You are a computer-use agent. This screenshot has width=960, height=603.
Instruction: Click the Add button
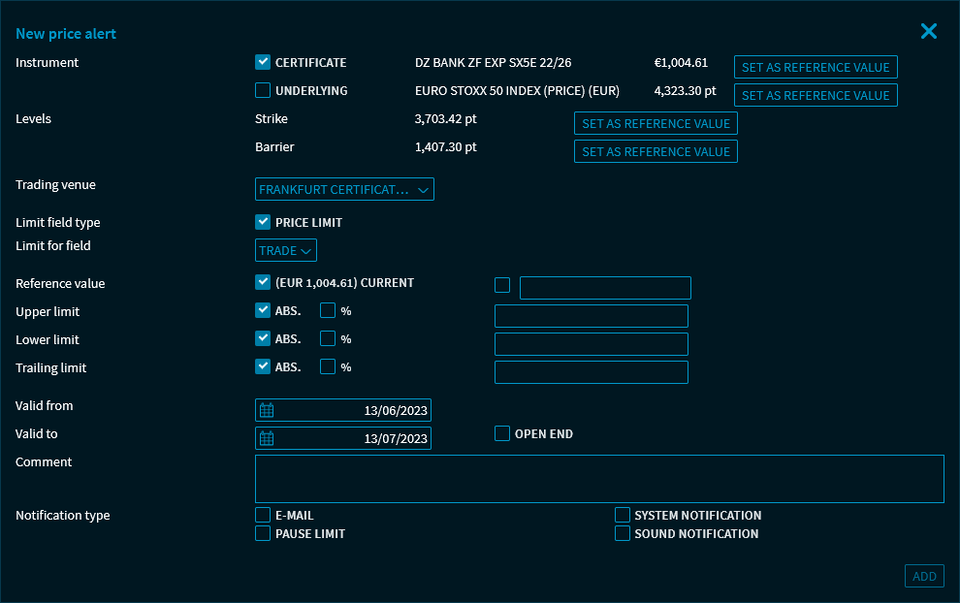(x=924, y=576)
